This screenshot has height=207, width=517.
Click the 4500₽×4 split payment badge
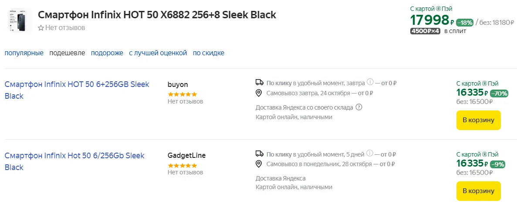(x=425, y=31)
